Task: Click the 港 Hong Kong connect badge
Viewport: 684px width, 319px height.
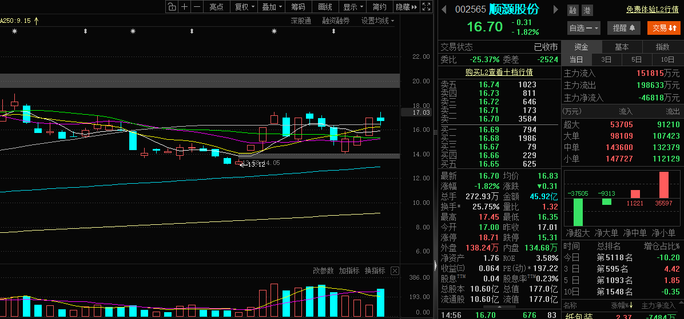Action: point(587,10)
